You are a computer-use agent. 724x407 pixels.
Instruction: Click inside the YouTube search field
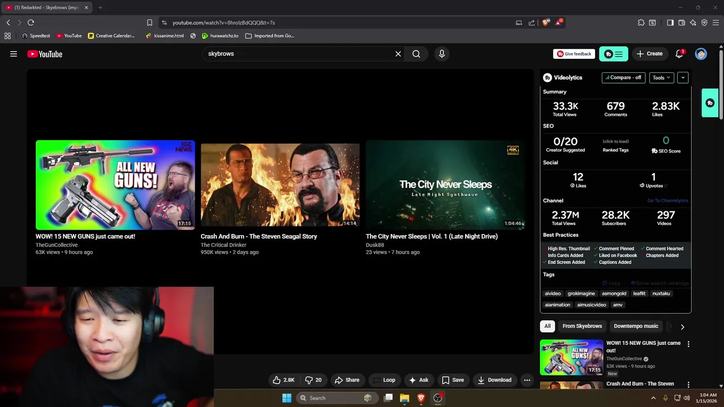(300, 54)
